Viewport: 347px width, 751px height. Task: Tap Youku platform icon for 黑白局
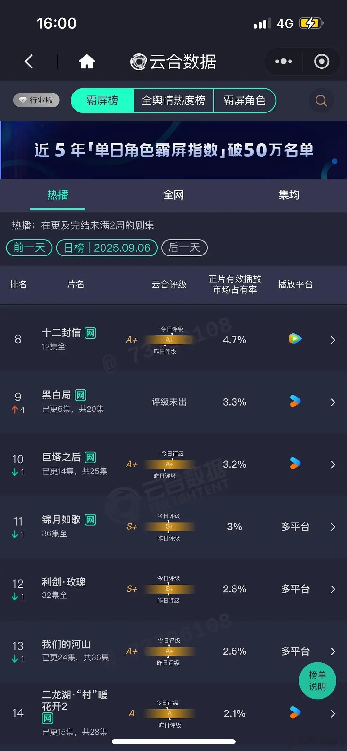point(295,401)
